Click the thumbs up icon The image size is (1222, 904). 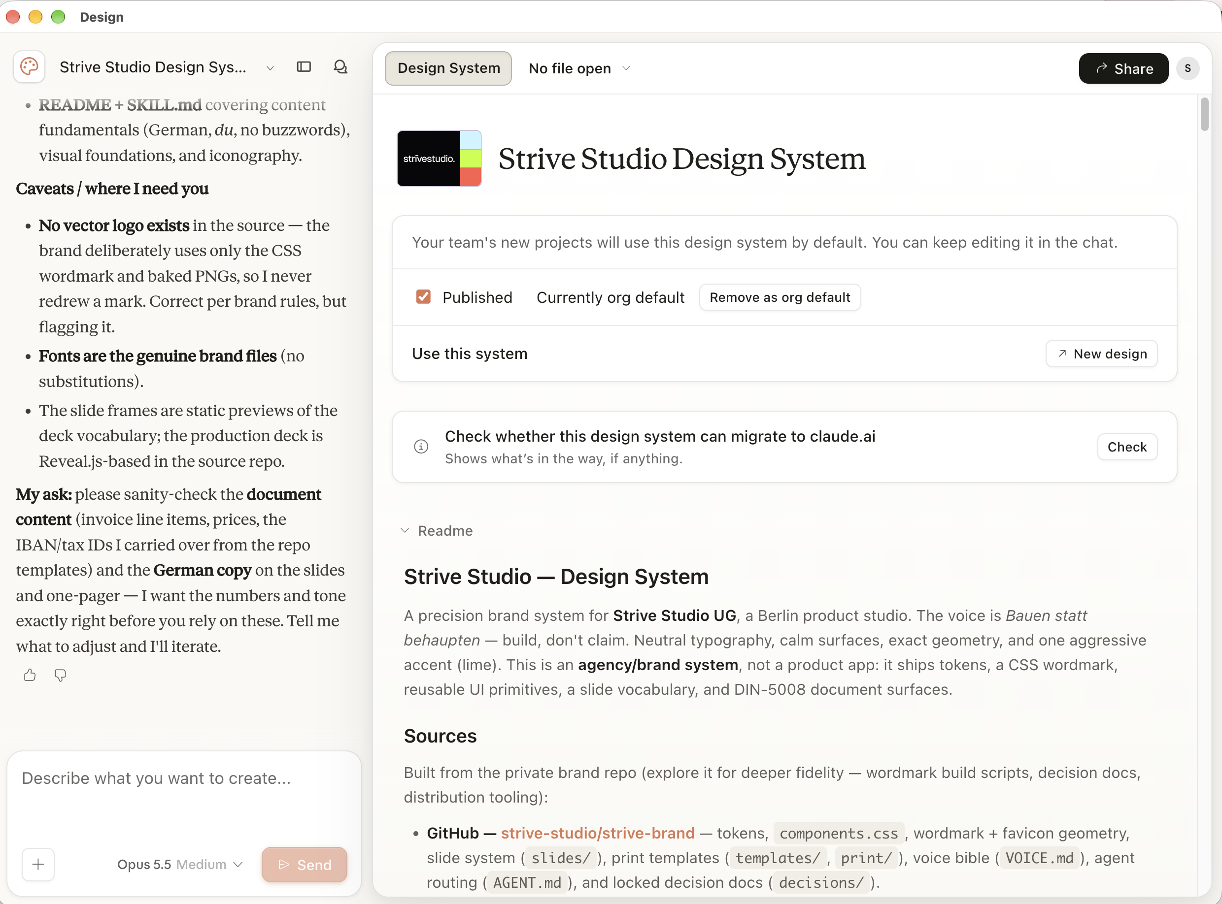tap(30, 675)
